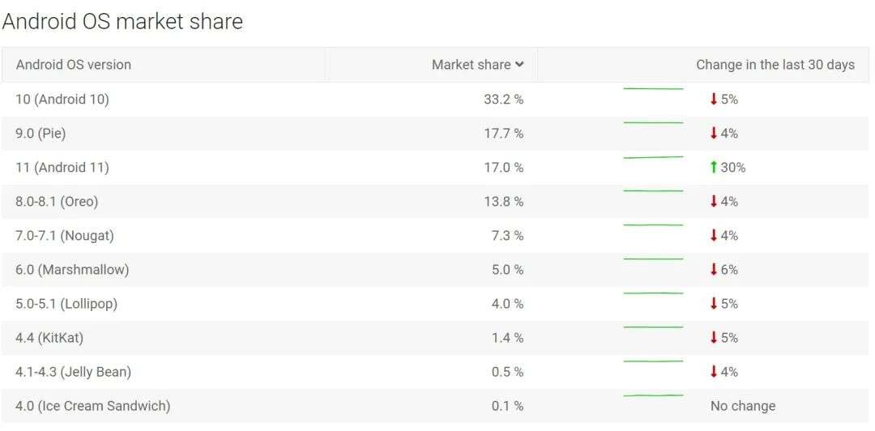The width and height of the screenshot is (875, 431).
Task: Click the red down arrow for Pie
Action: coord(714,133)
